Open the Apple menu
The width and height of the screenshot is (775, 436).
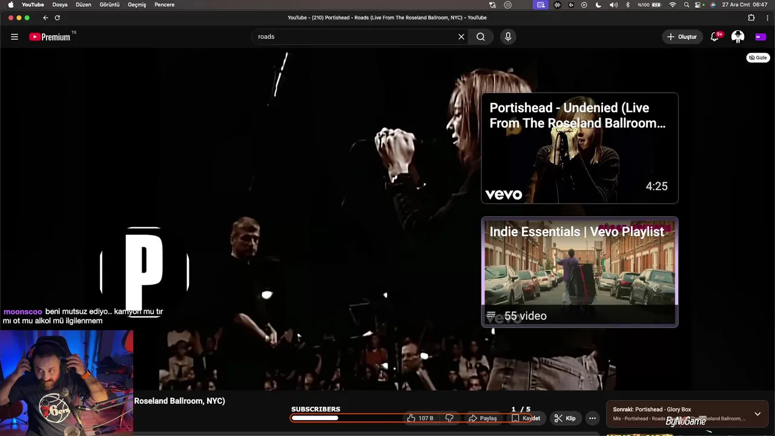[x=10, y=5]
